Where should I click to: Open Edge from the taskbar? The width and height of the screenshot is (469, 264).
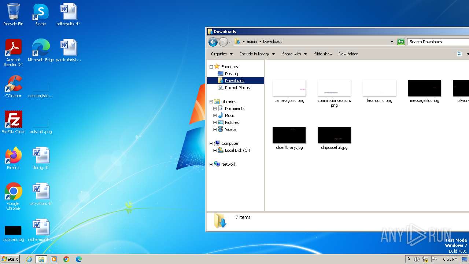[x=79, y=259]
